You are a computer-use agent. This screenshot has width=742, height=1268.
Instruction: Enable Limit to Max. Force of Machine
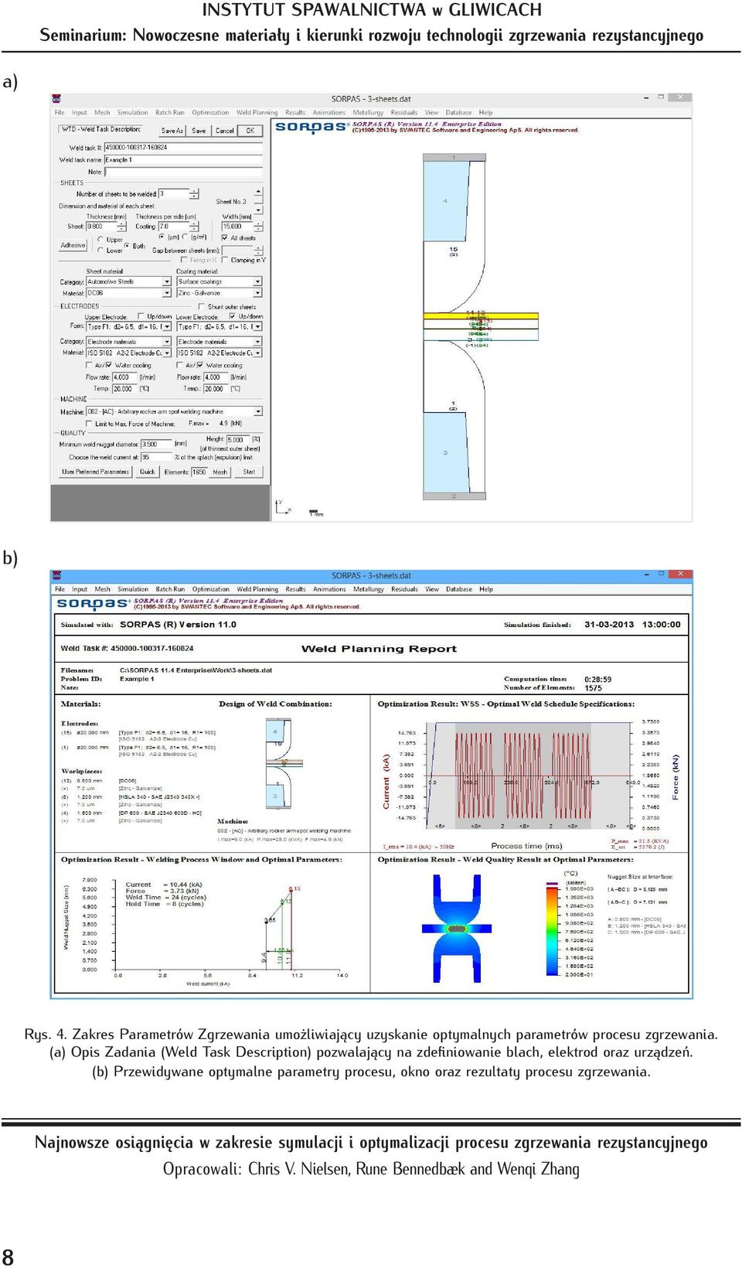[89, 424]
